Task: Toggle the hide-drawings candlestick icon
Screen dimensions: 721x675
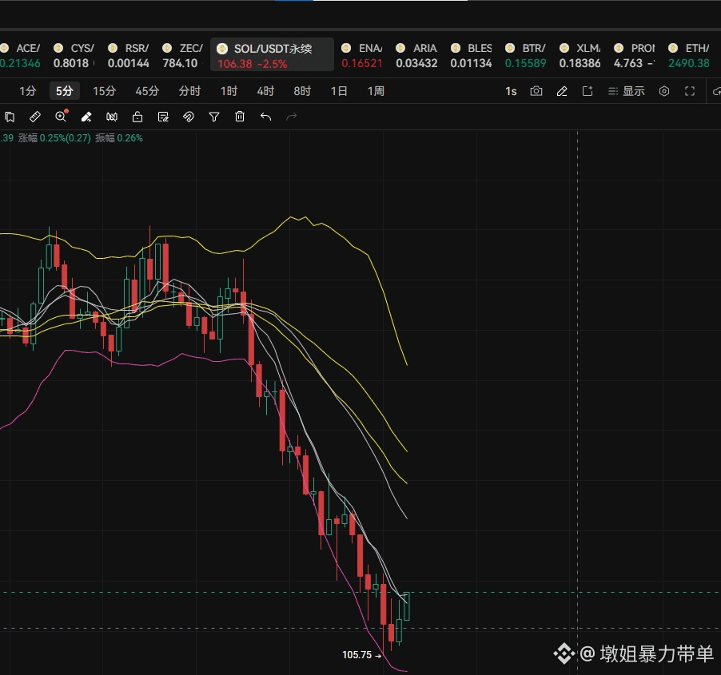Action: coord(112,117)
